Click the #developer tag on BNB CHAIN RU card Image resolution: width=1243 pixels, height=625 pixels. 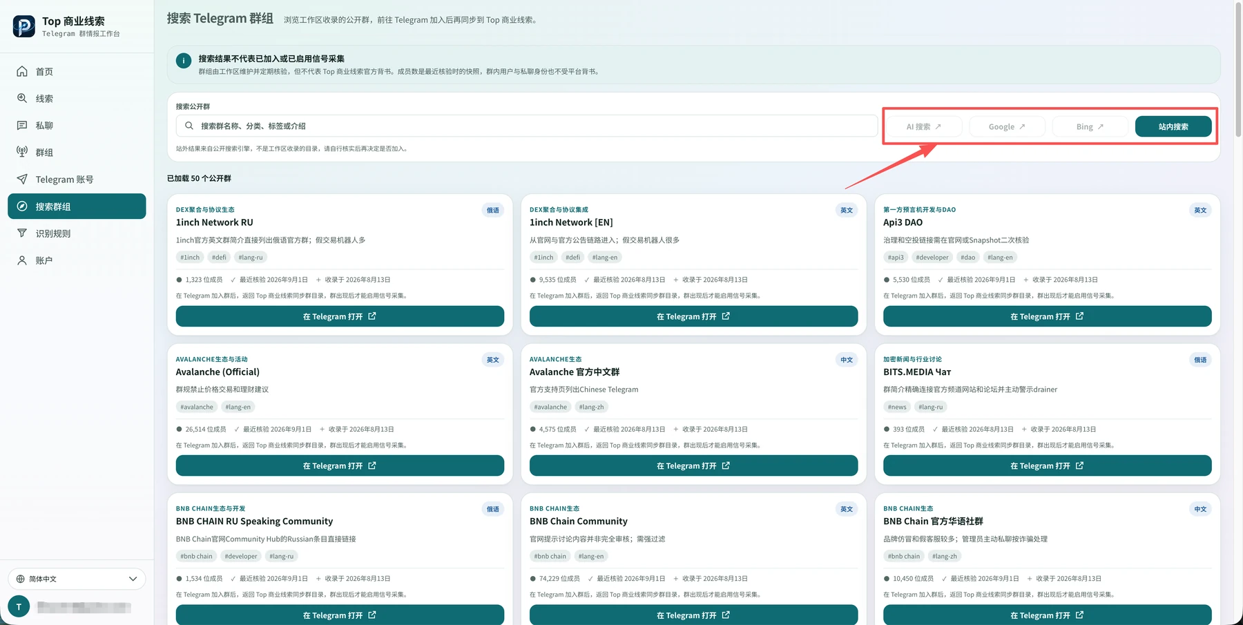tap(241, 556)
